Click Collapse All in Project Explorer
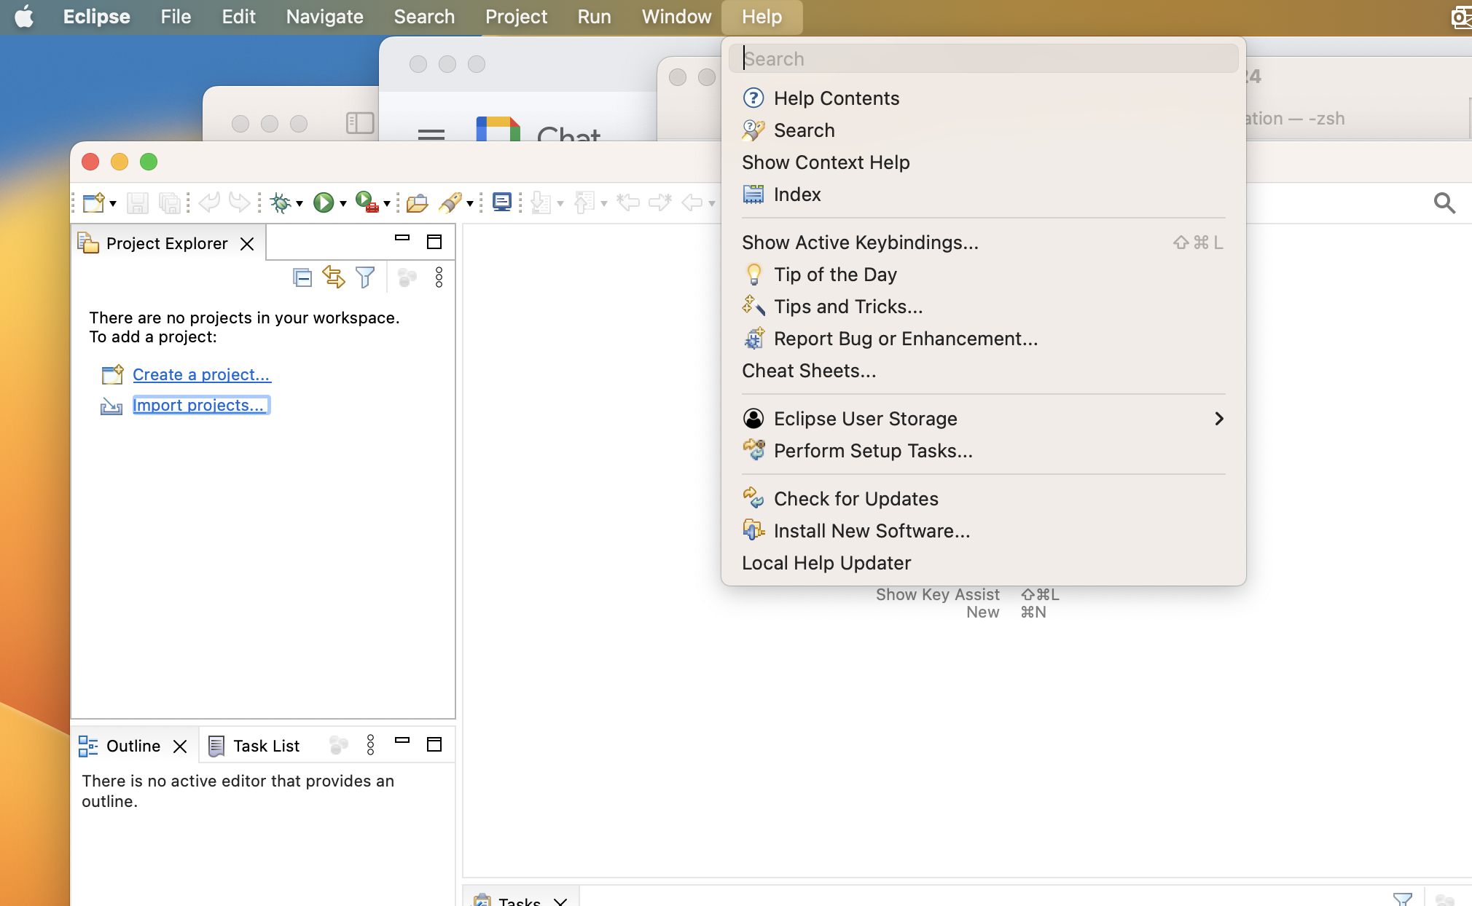Viewport: 1472px width, 906px height. coord(302,277)
